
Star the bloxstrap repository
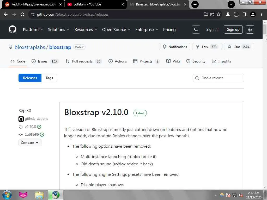(x=239, y=47)
